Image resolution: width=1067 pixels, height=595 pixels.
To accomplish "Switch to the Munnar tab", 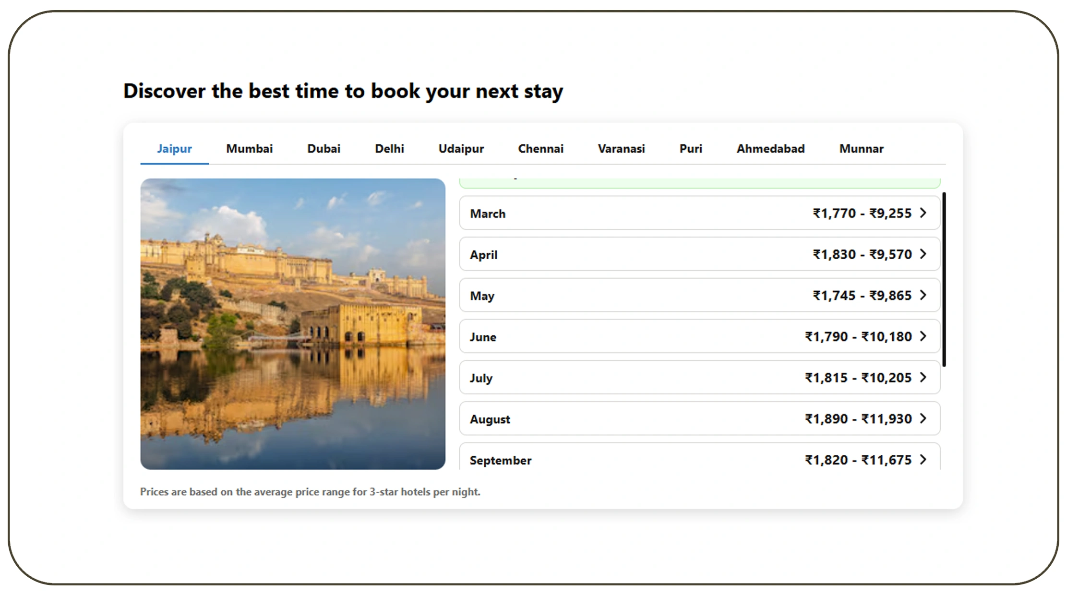I will click(x=862, y=149).
